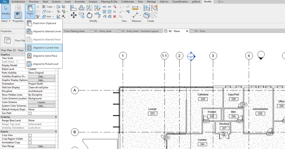This screenshot has width=285, height=149.
Task: Open the Join geometry dropdown arrow
Action: [53, 17]
